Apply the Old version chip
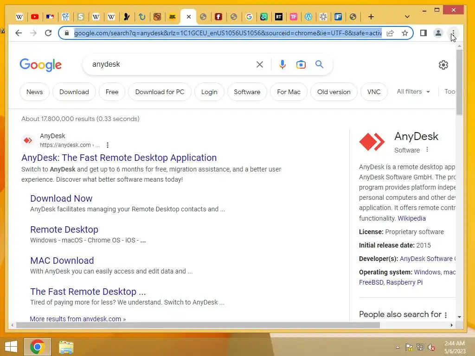This screenshot has height=356, width=475. tap(334, 92)
